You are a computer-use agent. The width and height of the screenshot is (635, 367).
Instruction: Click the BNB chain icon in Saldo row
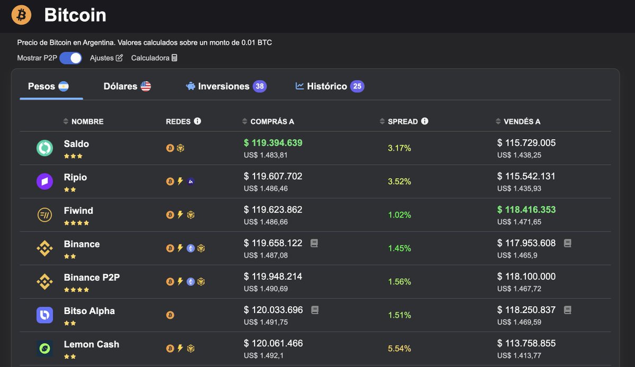click(x=180, y=148)
